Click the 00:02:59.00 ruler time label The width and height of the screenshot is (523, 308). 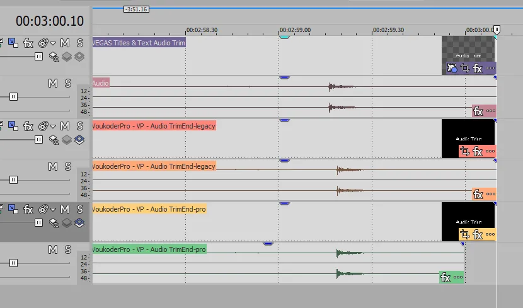coord(295,30)
